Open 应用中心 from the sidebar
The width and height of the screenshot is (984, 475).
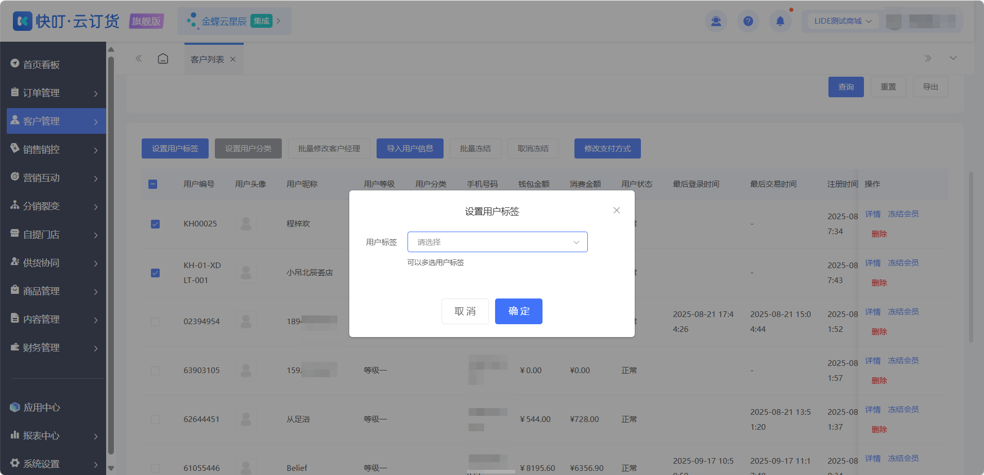click(x=41, y=408)
